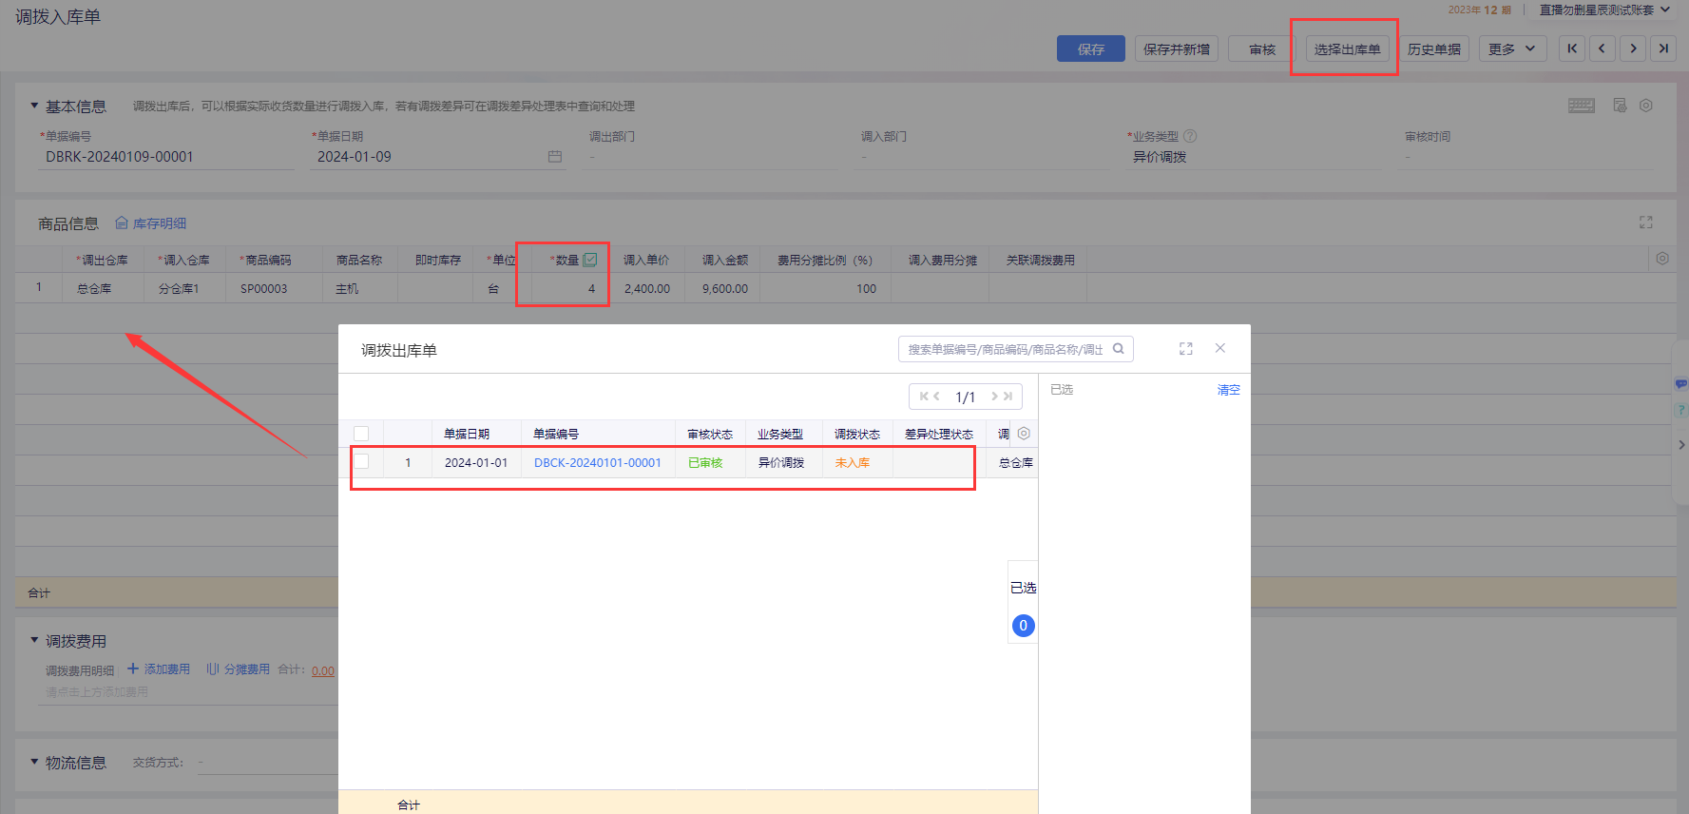Go to previous record arrow

coord(1603,48)
